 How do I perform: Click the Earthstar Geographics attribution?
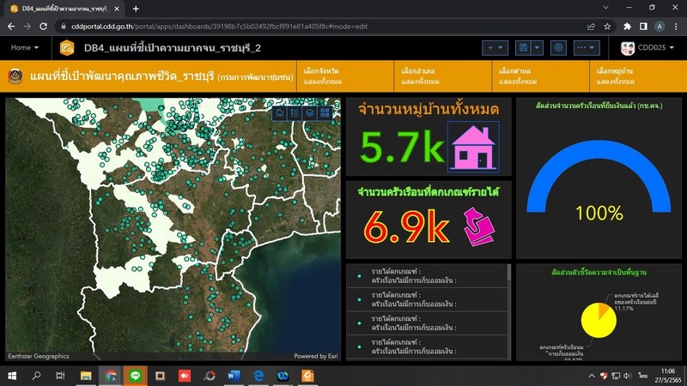(x=39, y=356)
